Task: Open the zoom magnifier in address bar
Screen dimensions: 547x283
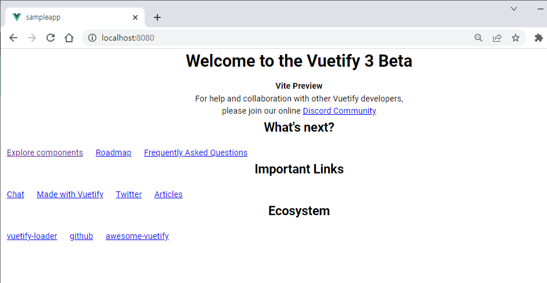Action: coord(478,38)
